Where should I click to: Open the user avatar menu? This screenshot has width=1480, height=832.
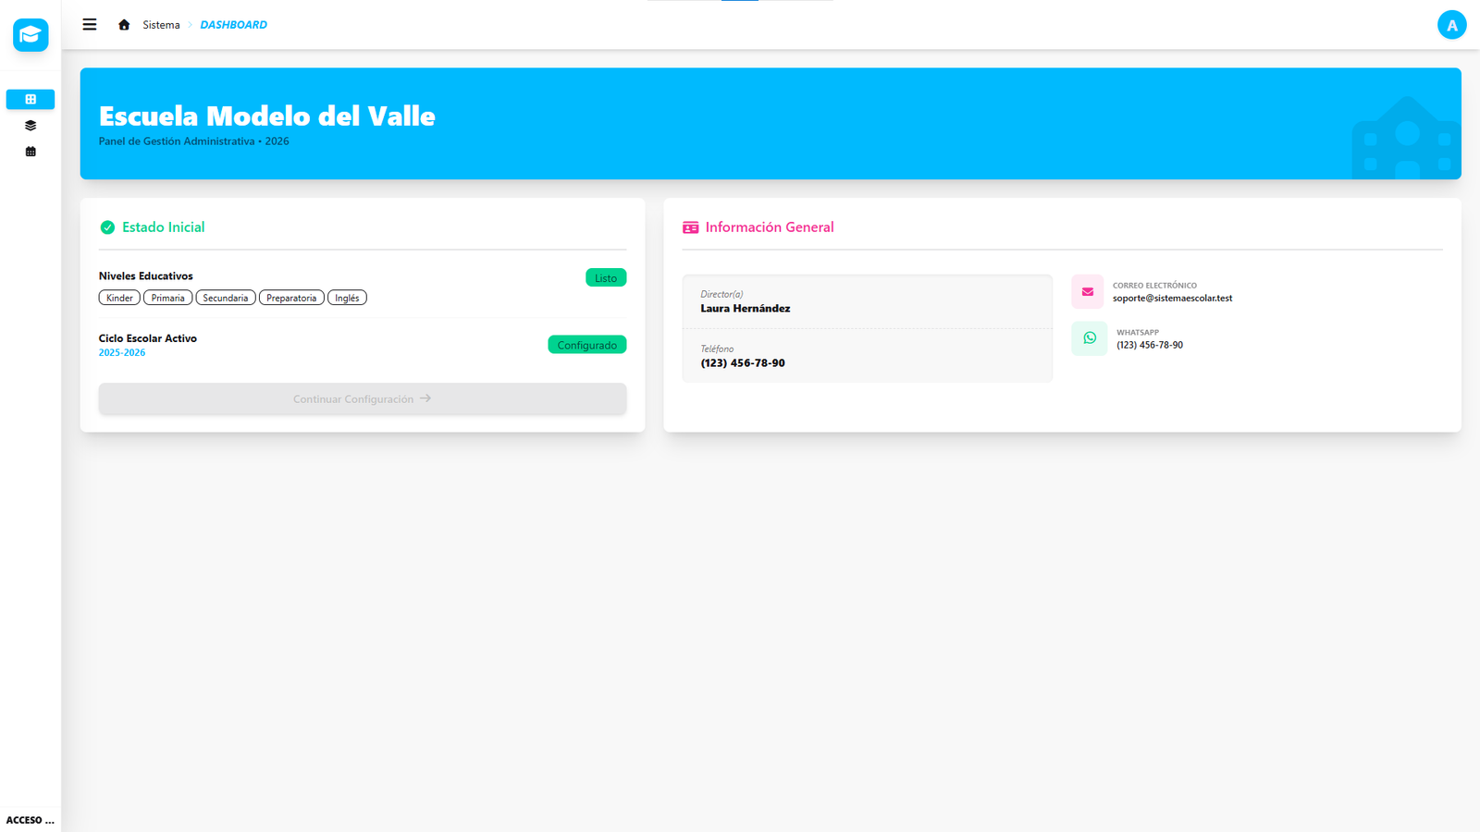point(1451,25)
